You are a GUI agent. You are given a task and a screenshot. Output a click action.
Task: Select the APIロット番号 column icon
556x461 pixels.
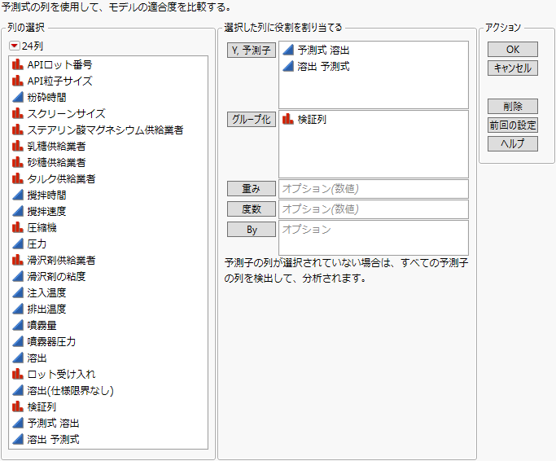click(18, 64)
